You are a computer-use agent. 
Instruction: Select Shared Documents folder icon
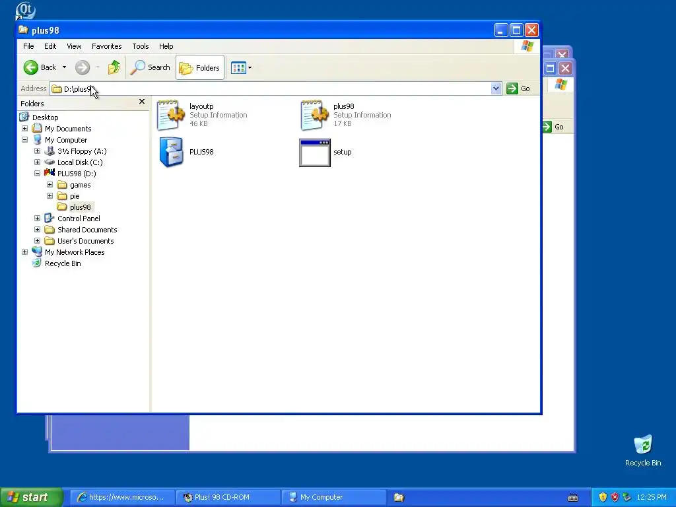[50, 229]
